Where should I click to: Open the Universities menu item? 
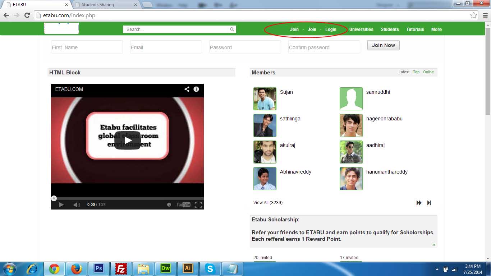361,29
